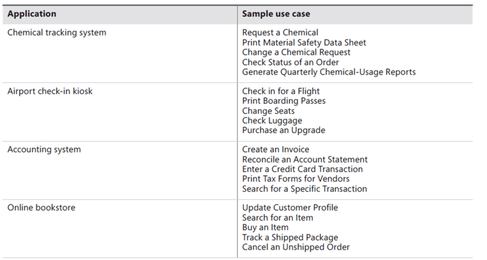Screen dimensions: 487x260
Task: Click Print Material Safety Data Sheet
Action: tap(304, 43)
